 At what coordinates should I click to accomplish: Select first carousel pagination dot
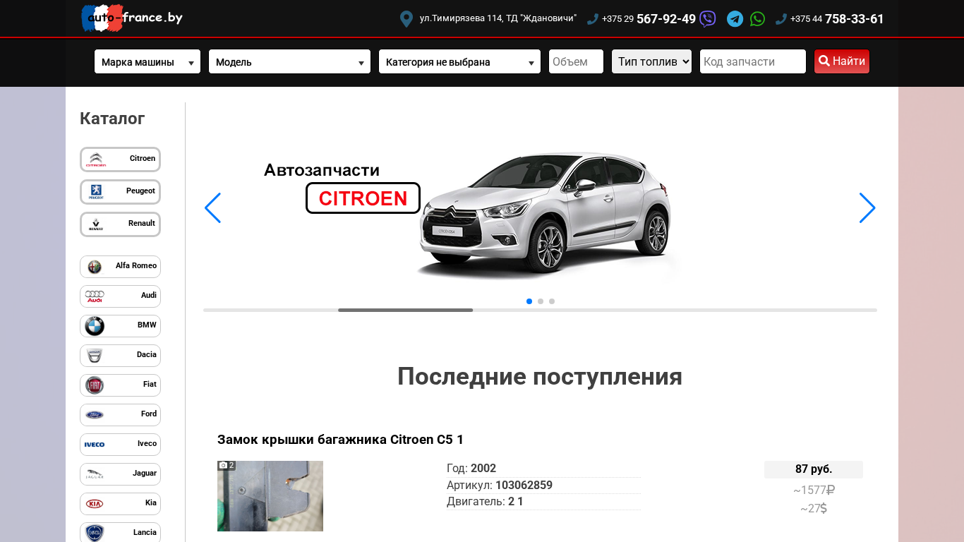point(529,301)
